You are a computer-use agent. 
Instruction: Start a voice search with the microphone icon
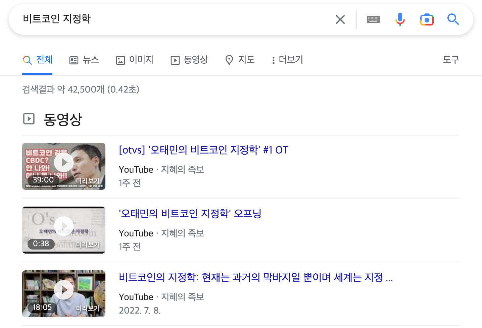(400, 19)
